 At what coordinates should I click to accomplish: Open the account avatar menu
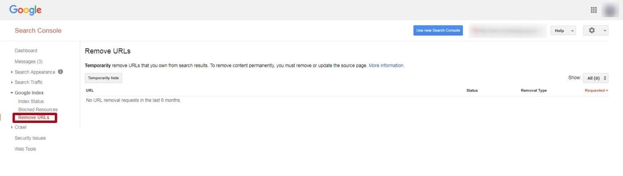[x=610, y=10]
